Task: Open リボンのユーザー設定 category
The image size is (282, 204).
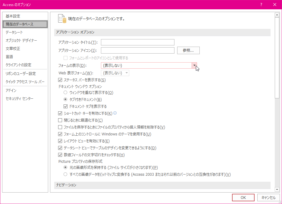Action: [25, 73]
